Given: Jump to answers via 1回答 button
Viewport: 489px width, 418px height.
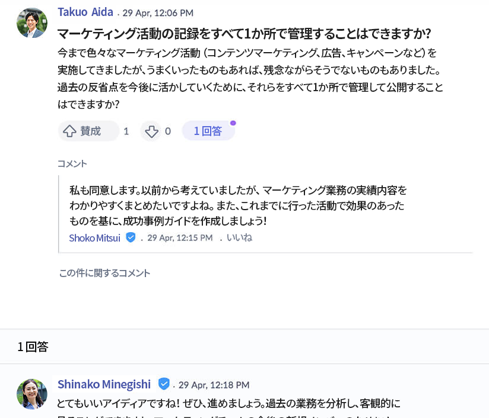Looking at the screenshot, I should pos(208,131).
